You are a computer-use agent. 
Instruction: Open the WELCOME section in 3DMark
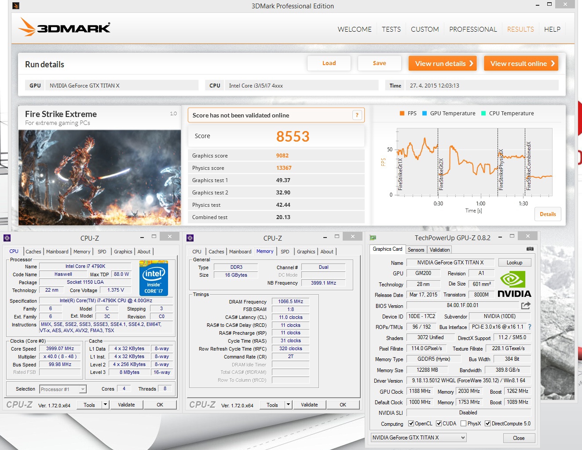(355, 29)
